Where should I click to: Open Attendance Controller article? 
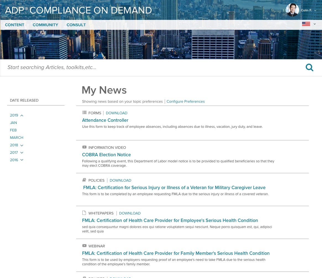pyautogui.click(x=105, y=120)
